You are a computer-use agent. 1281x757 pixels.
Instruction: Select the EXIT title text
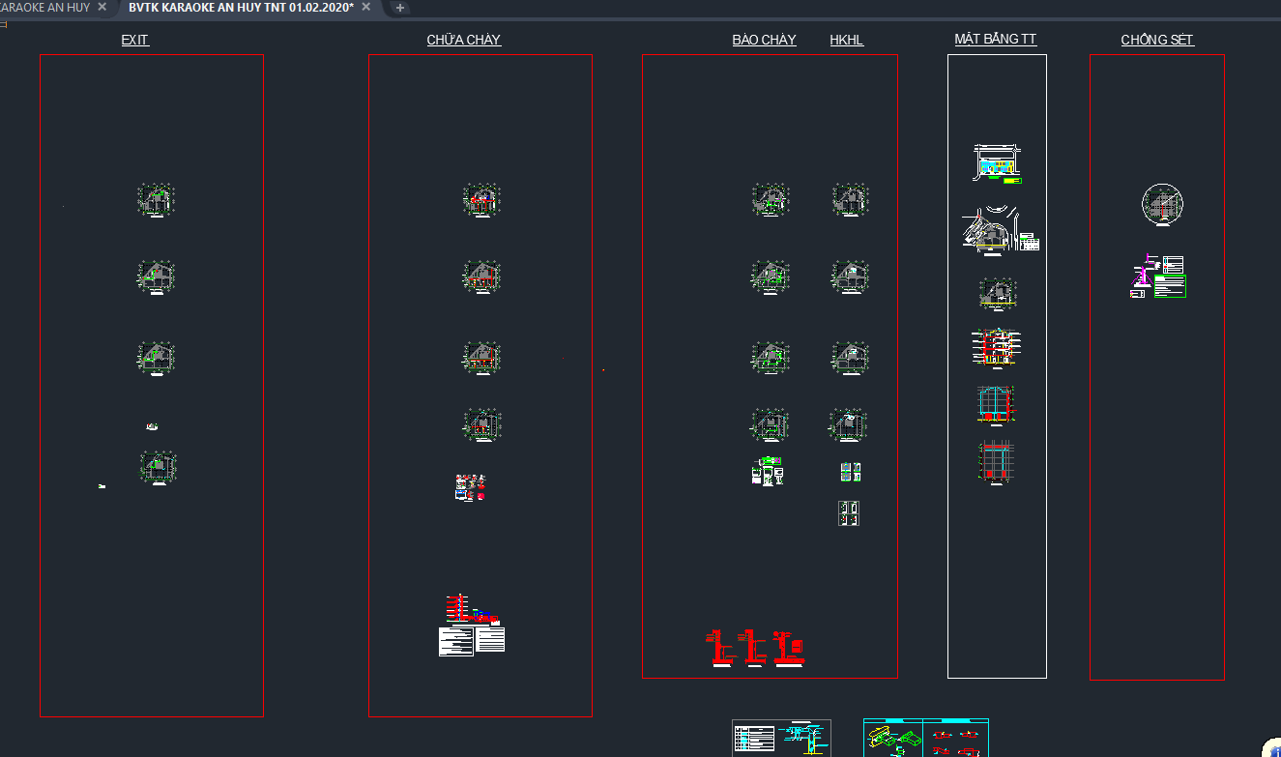coord(135,40)
